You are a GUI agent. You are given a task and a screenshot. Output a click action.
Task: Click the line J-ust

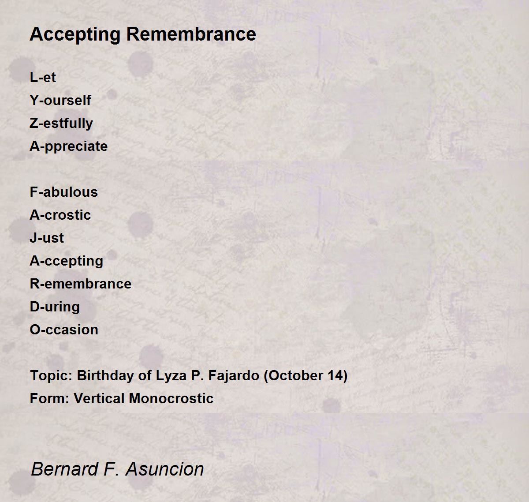47,238
